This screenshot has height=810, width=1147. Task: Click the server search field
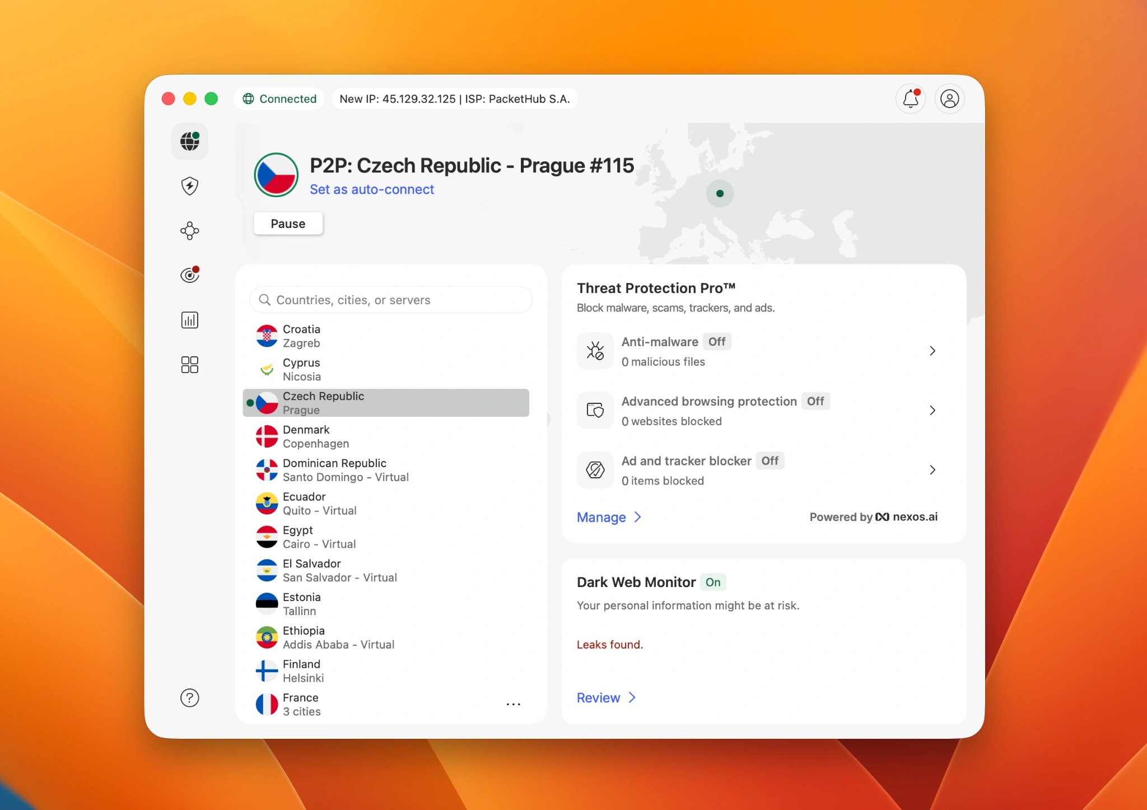click(390, 300)
